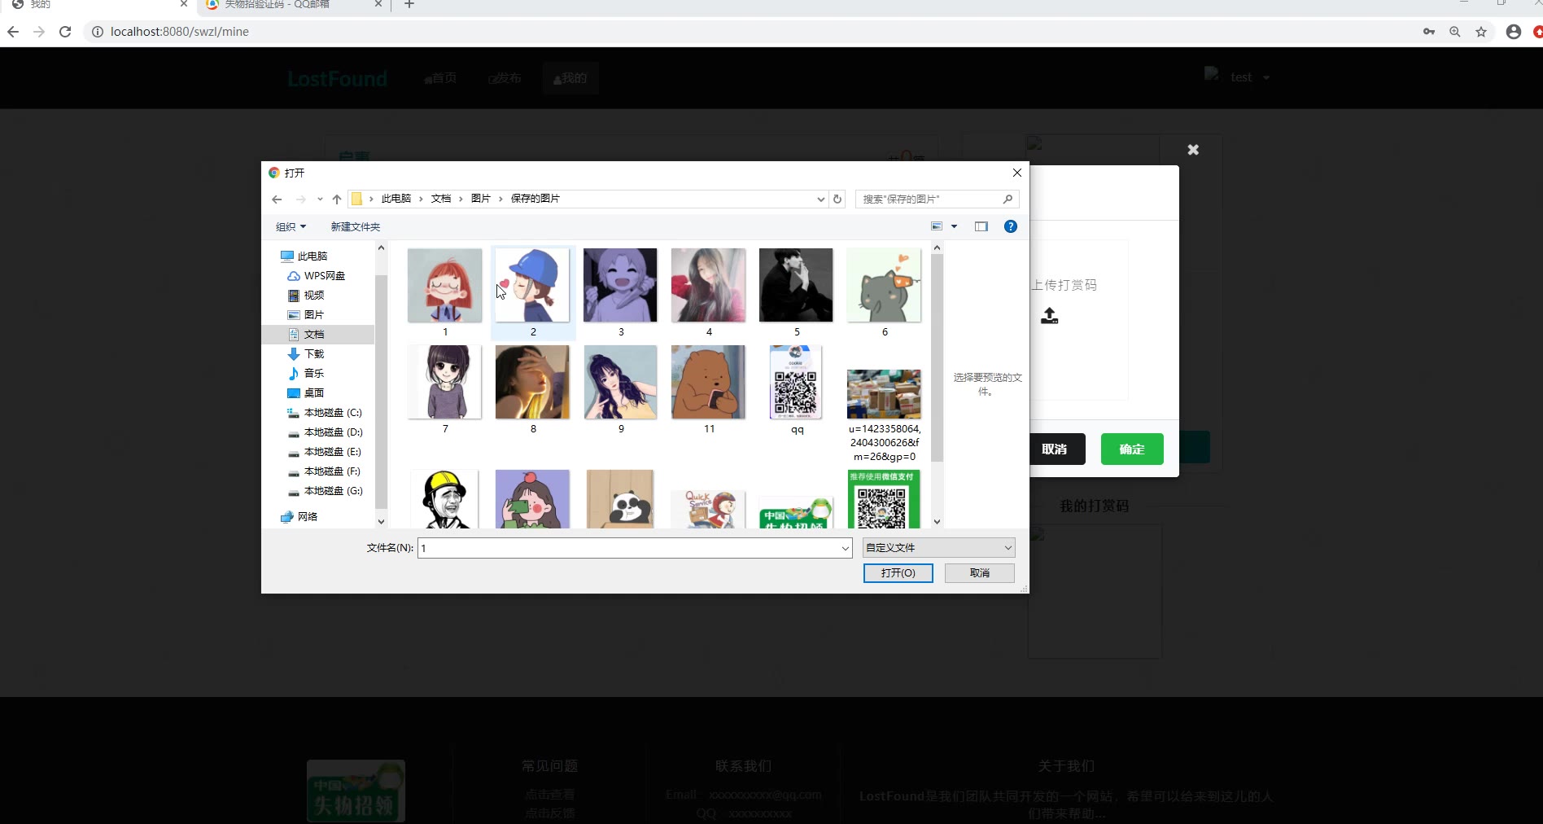Go up one folder level in dialog
Screen dimensions: 1543x824
point(337,199)
